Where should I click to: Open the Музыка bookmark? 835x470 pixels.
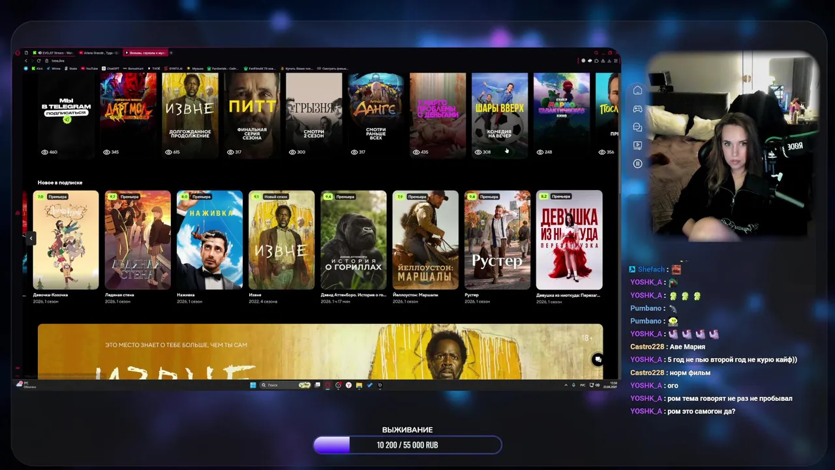[x=195, y=69]
